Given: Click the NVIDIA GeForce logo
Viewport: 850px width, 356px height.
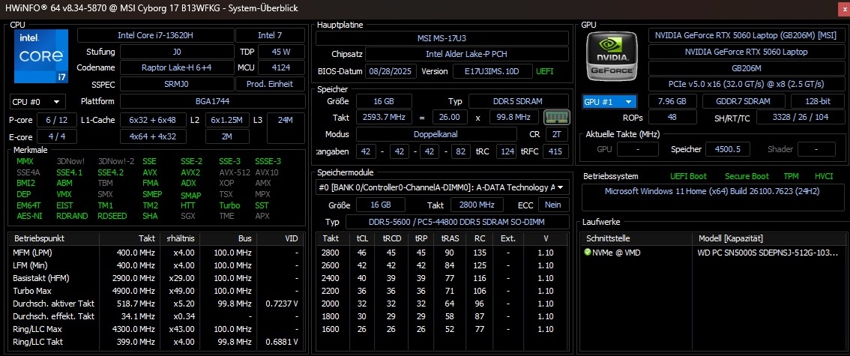Looking at the screenshot, I should [x=612, y=56].
